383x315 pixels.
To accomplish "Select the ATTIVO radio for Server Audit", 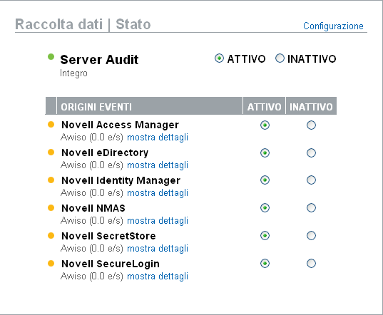I will tap(219, 58).
